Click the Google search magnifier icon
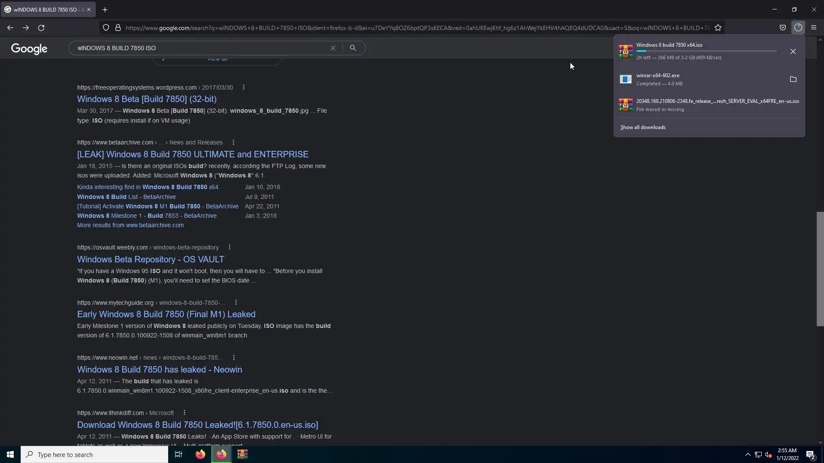 click(353, 48)
